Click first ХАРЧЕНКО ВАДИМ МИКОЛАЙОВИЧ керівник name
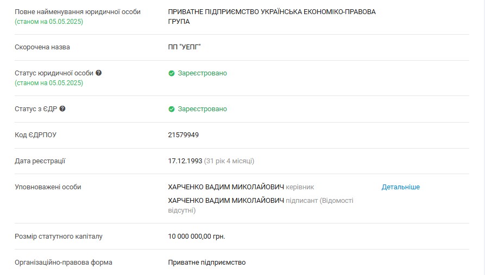The width and height of the screenshot is (485, 275). click(x=226, y=187)
